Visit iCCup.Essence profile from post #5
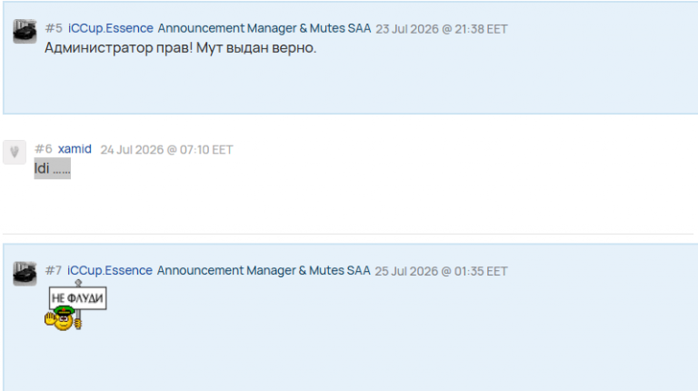The height and width of the screenshot is (391, 698). click(110, 28)
